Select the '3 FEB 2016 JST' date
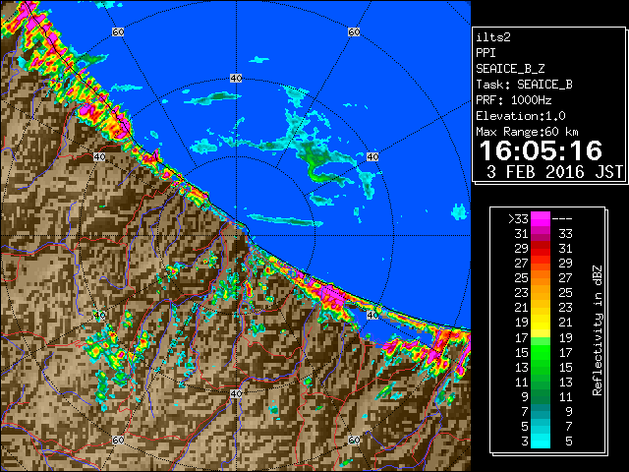Viewport: 629px width, 472px height. coord(554,172)
